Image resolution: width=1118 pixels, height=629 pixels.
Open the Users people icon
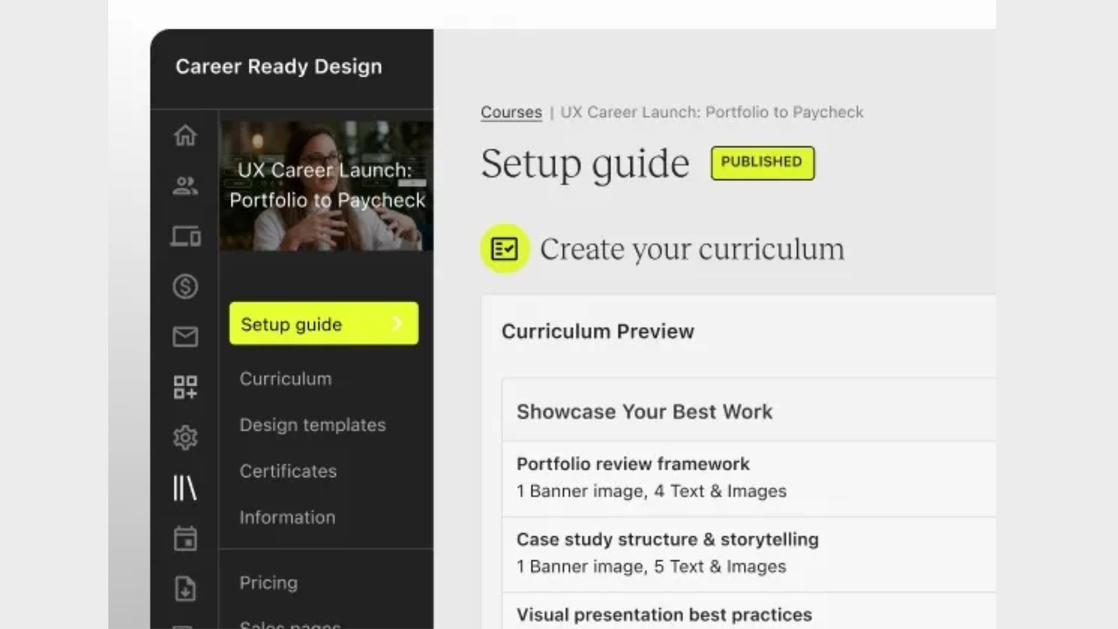185,186
